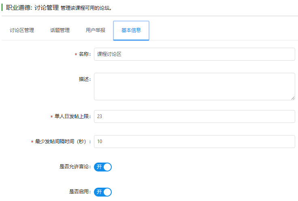The image size is (298, 201).
Task: Switch to the 讨论区管理 tab
Action: [22, 30]
